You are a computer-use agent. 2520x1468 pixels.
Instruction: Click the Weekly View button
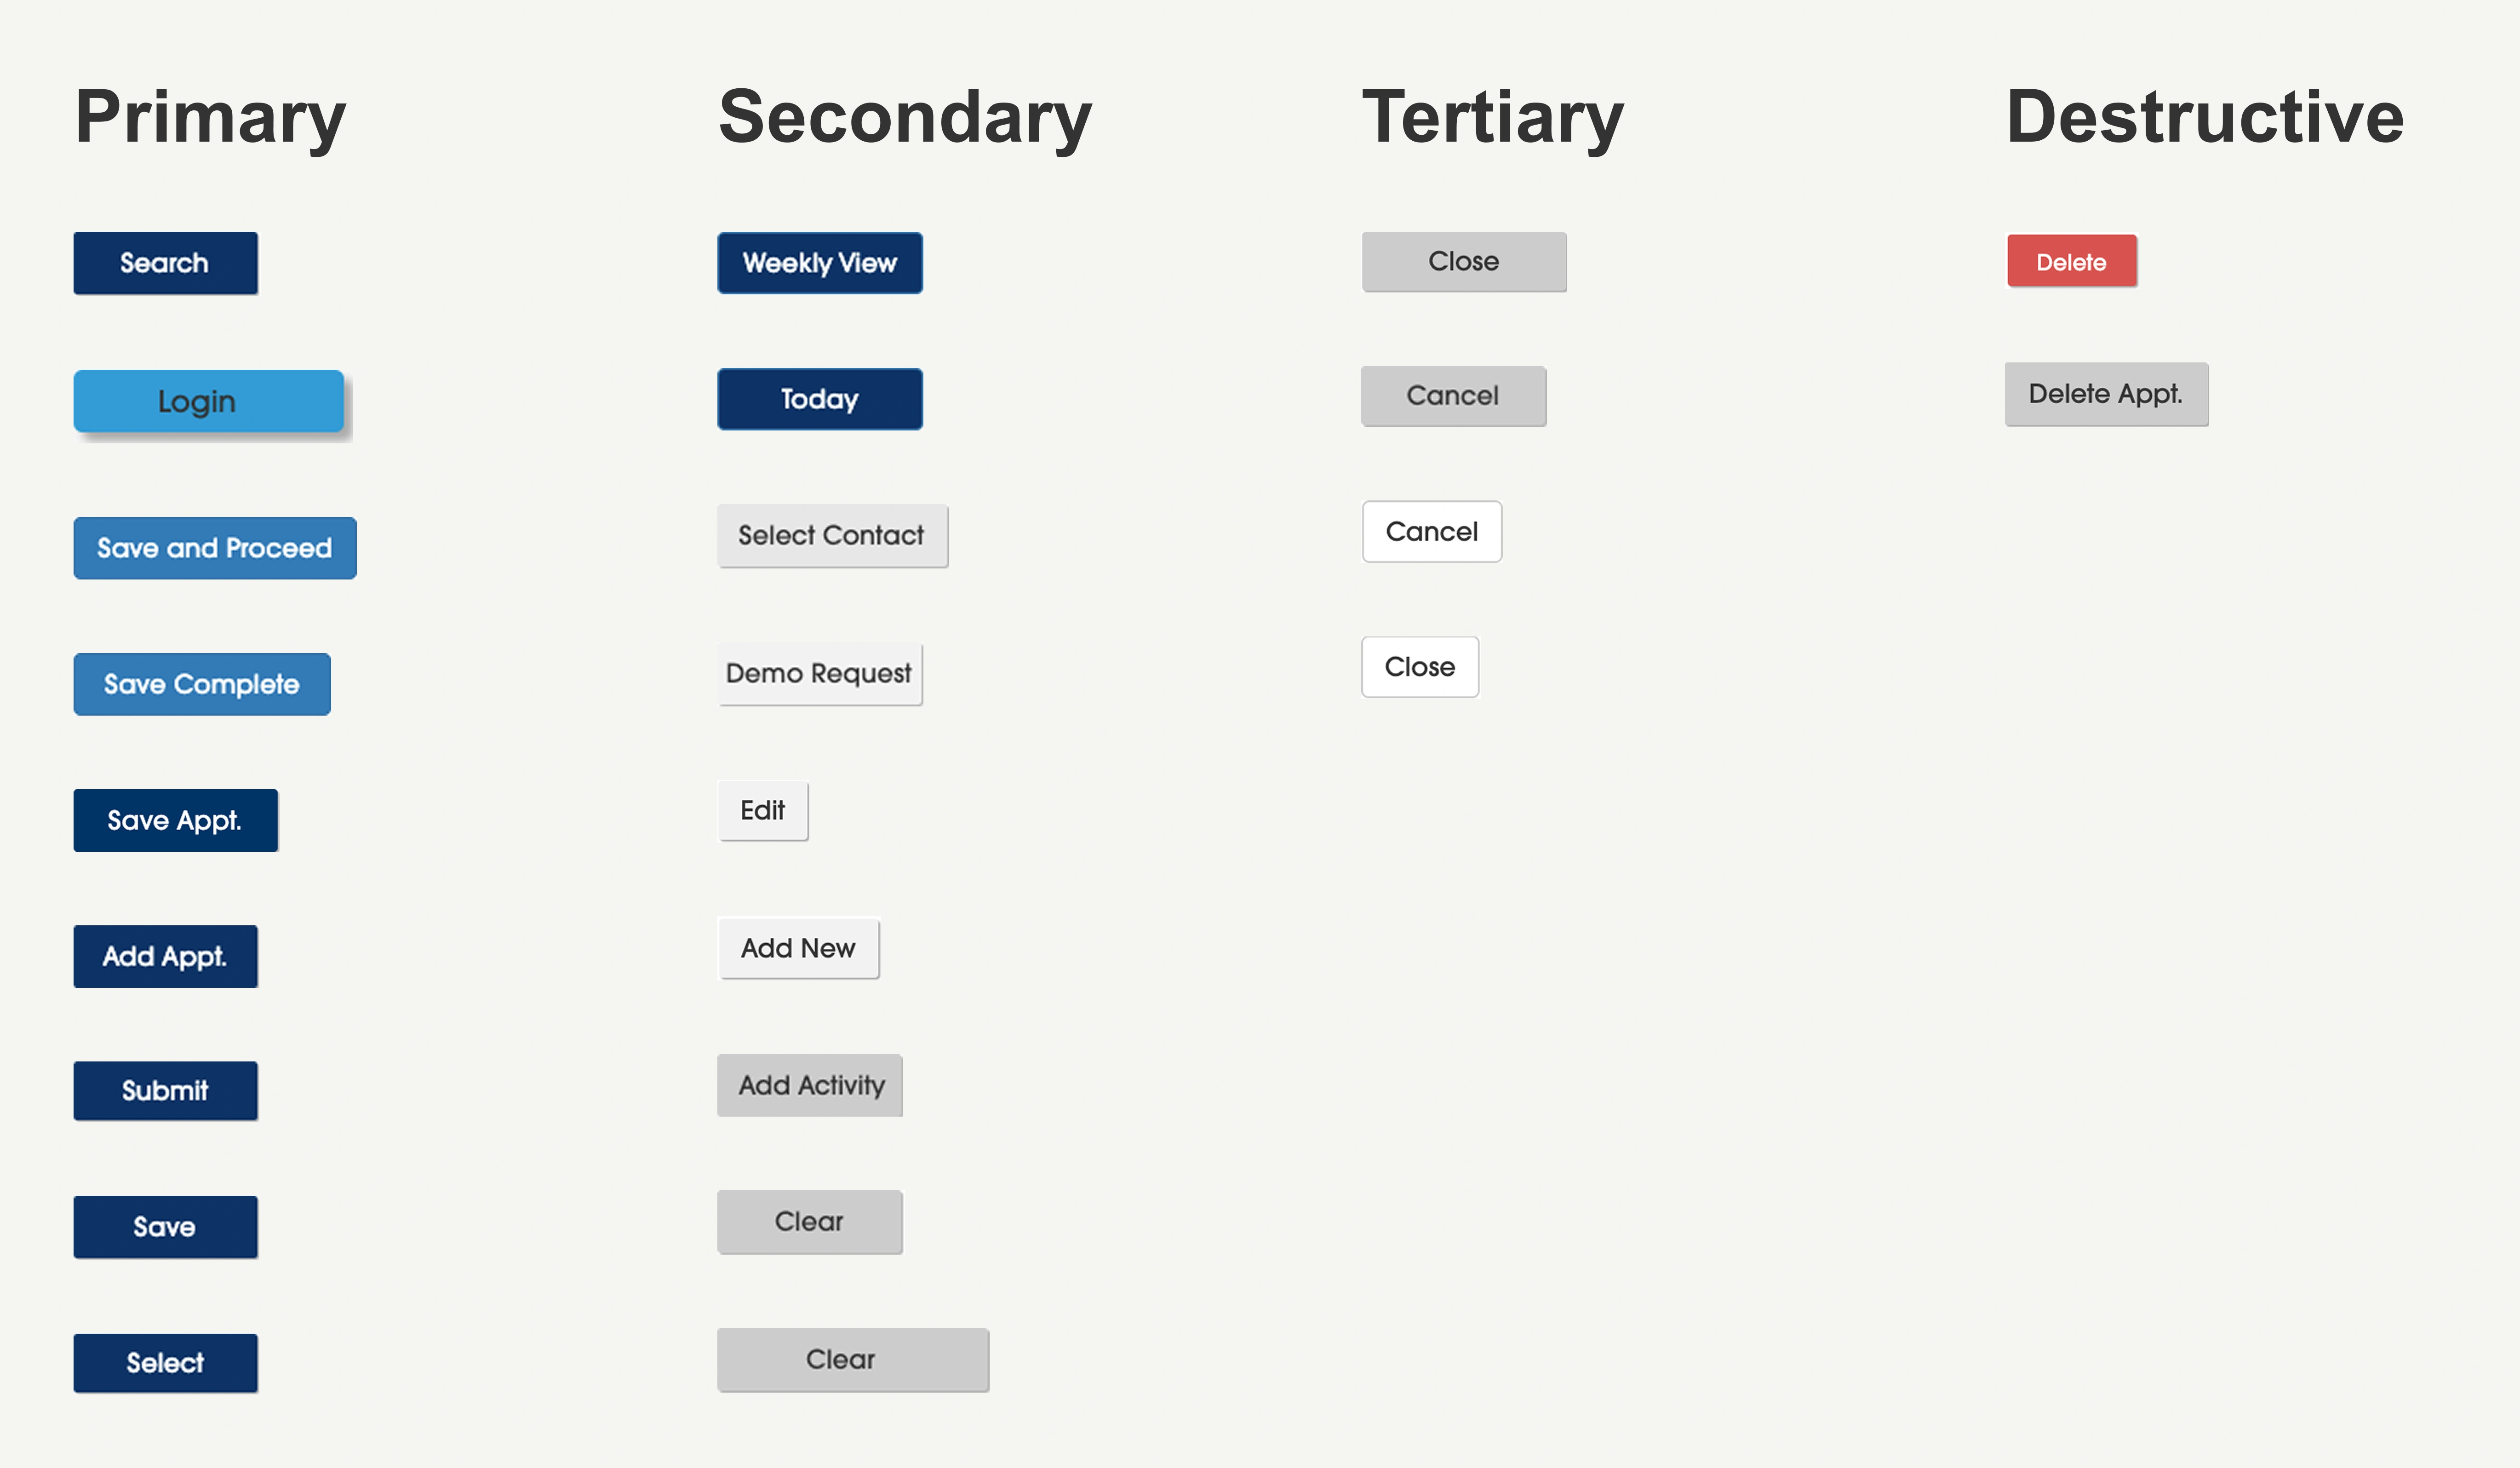819,263
